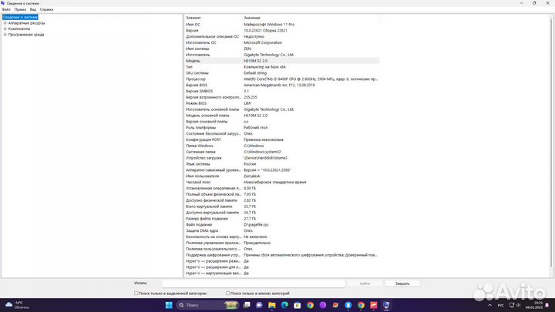Launch Microsoft Edge from the taskbar
Screen dimensions: 555x312
[284, 305]
